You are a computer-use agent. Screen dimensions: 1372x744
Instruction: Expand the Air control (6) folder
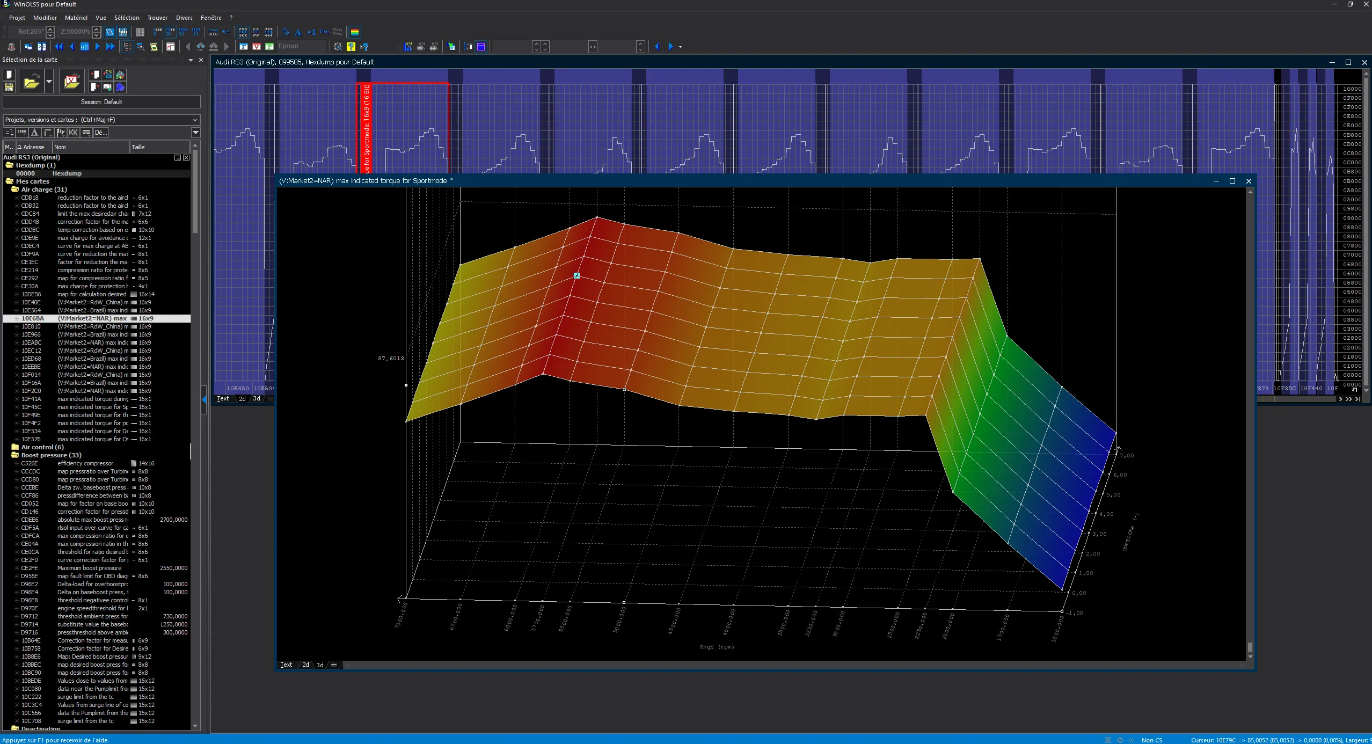pyautogui.click(x=15, y=447)
